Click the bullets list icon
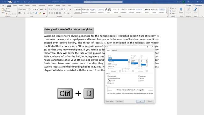 (49, 10)
